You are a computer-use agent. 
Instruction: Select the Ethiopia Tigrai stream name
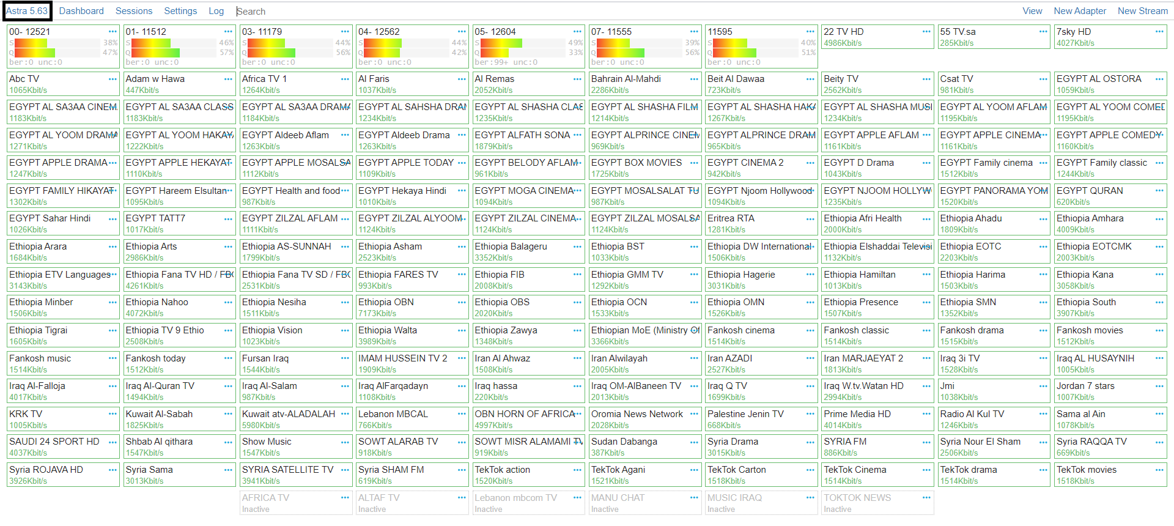click(38, 330)
